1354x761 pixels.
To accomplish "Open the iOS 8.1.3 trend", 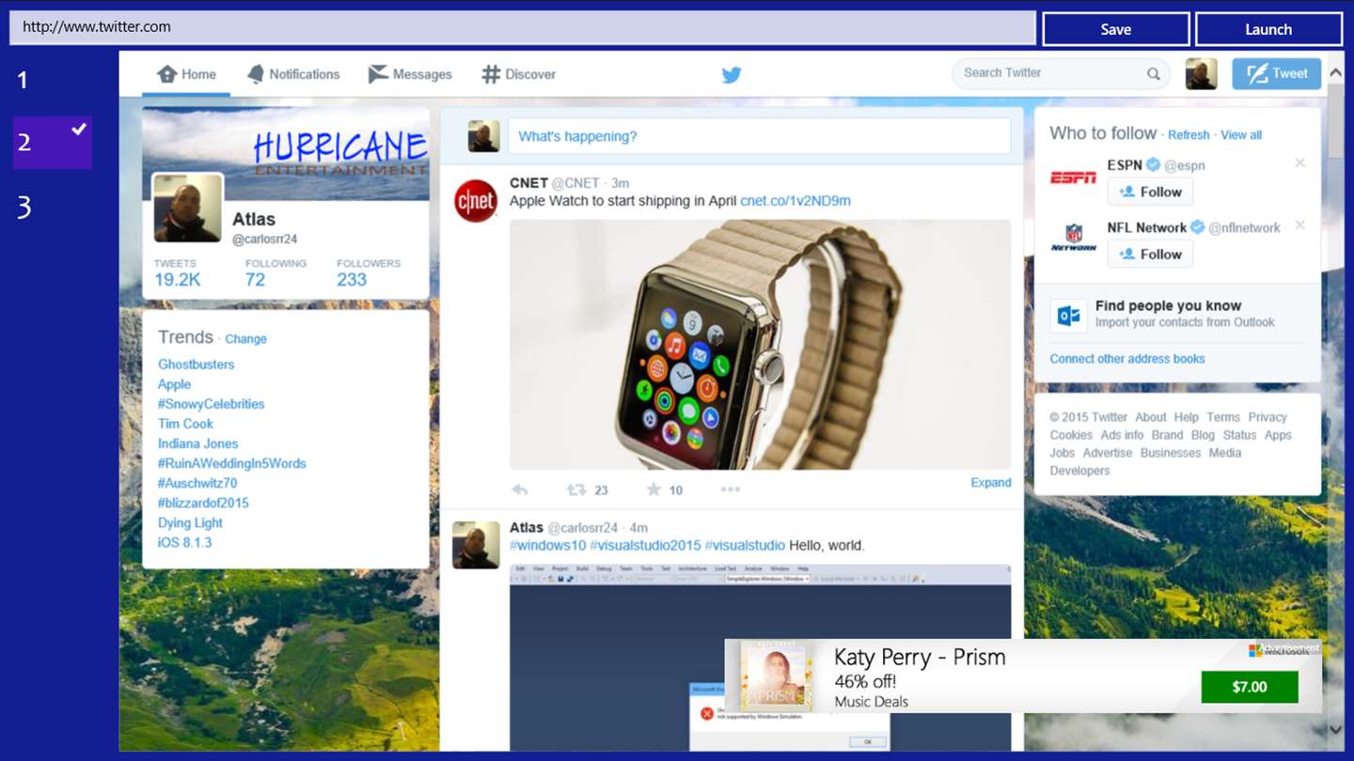I will (x=184, y=543).
